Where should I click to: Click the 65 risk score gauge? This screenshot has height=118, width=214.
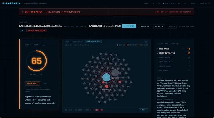pyautogui.click(x=37, y=61)
